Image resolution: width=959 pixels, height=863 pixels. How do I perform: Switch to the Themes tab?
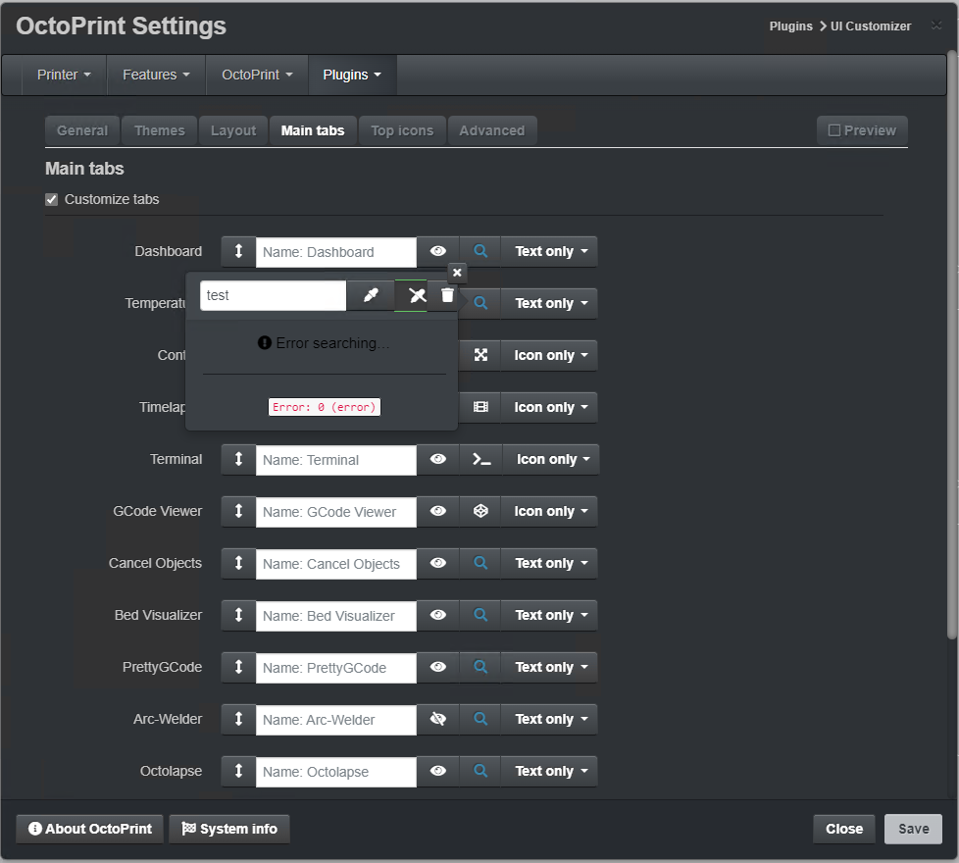click(x=159, y=129)
